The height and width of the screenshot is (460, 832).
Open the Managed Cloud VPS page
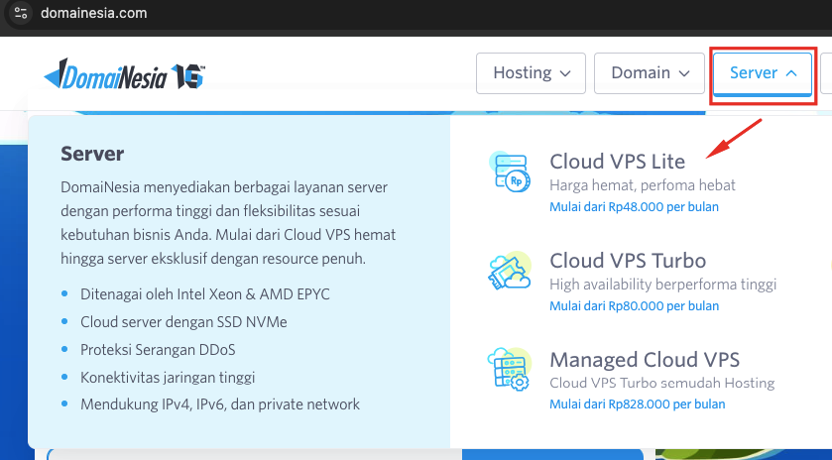645,360
